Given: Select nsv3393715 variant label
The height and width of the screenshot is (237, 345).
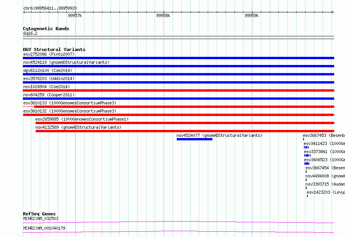Looking at the screenshot, I should pos(325,184).
